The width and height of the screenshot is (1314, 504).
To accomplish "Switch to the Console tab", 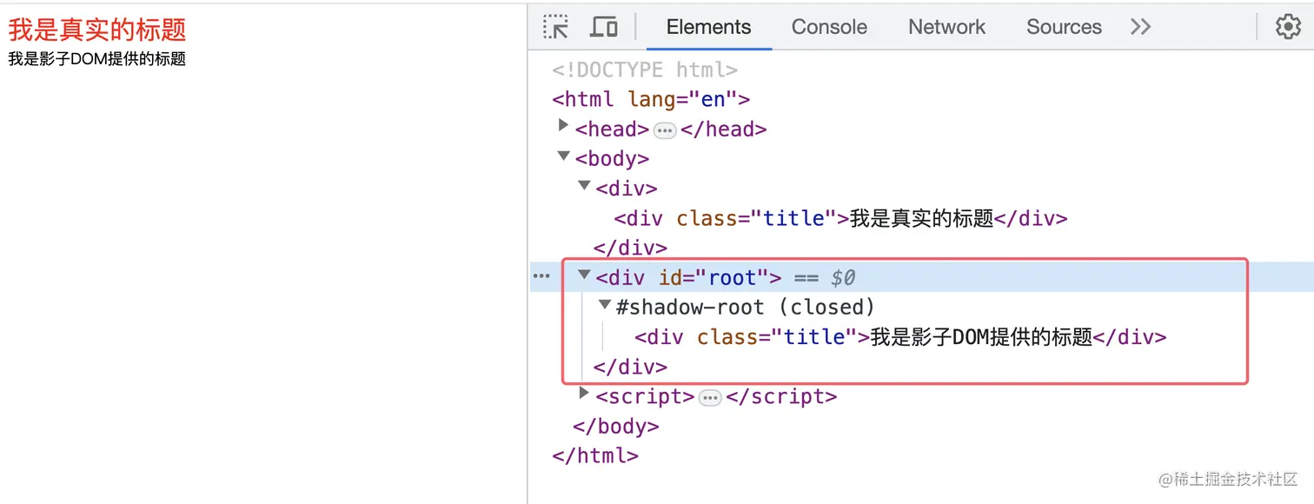I will 829,27.
